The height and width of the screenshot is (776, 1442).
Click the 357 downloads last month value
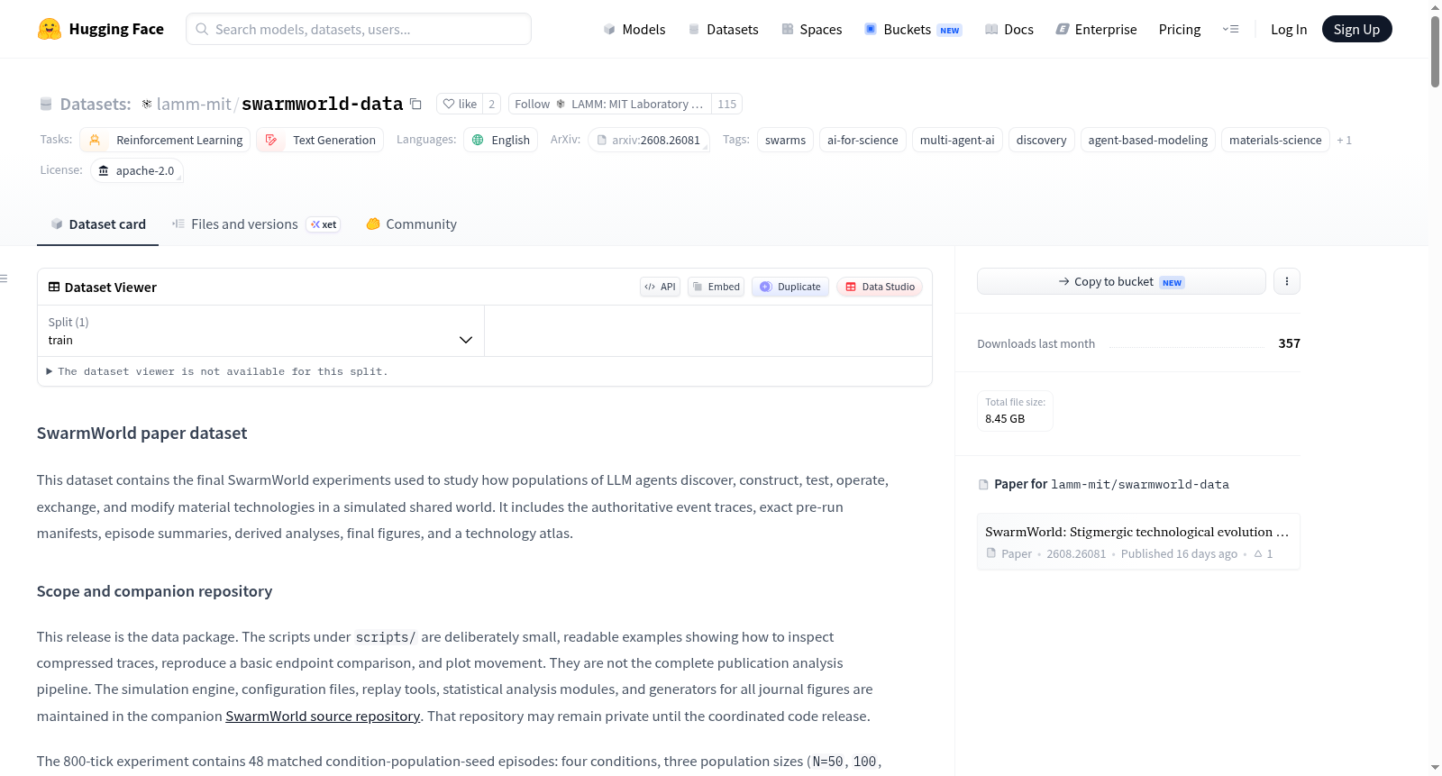pyautogui.click(x=1290, y=343)
